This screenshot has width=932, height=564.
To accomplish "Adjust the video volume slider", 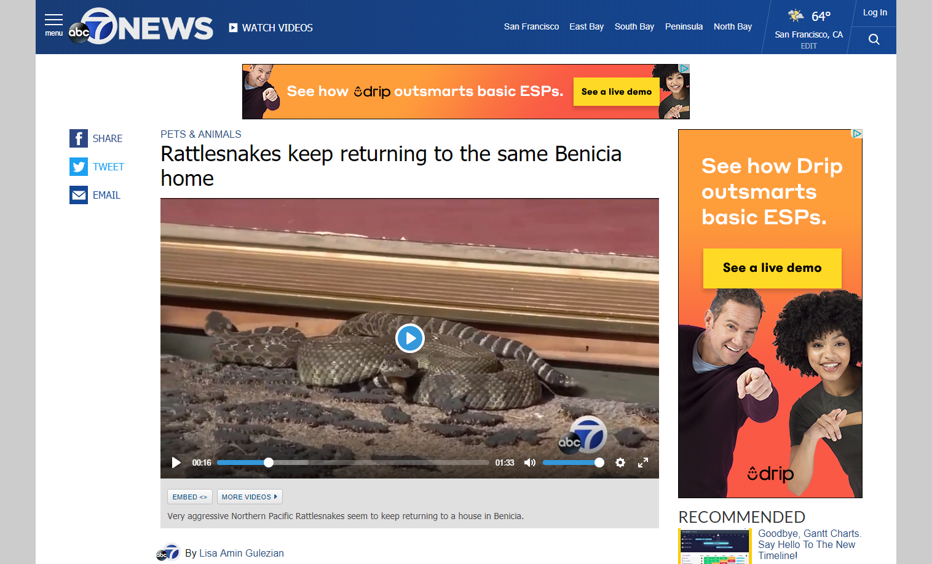I will [573, 463].
